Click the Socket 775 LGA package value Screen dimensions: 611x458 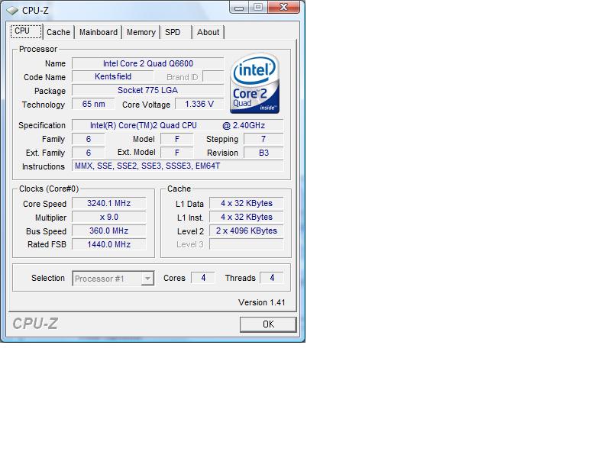pyautogui.click(x=148, y=90)
